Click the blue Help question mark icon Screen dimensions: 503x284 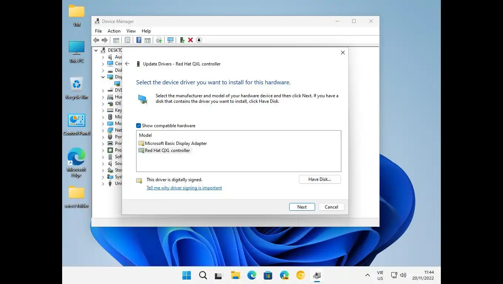[139, 40]
